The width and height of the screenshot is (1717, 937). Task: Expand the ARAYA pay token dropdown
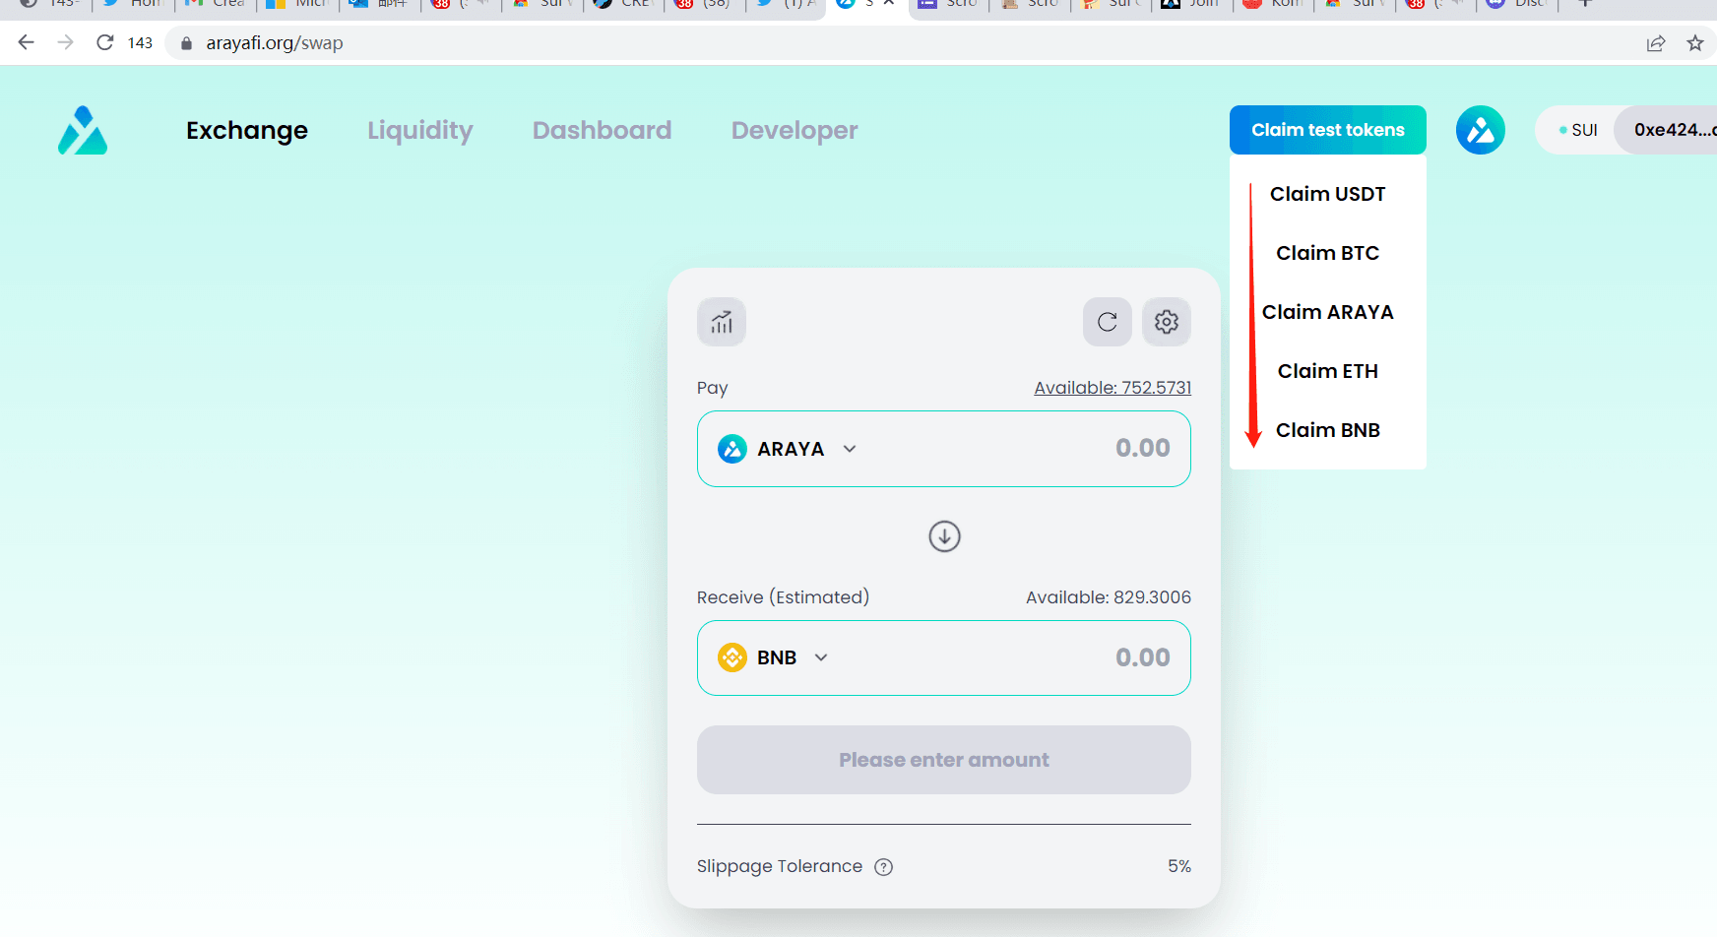[x=850, y=449]
